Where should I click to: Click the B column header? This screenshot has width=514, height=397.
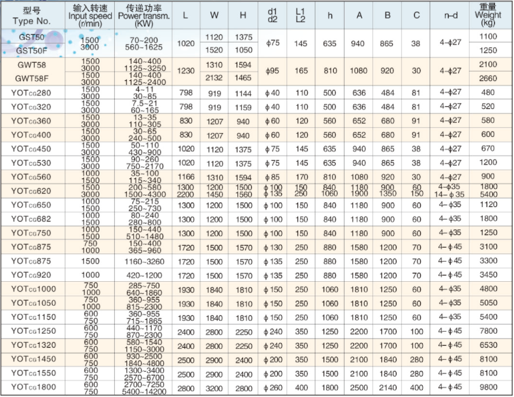coord(387,16)
